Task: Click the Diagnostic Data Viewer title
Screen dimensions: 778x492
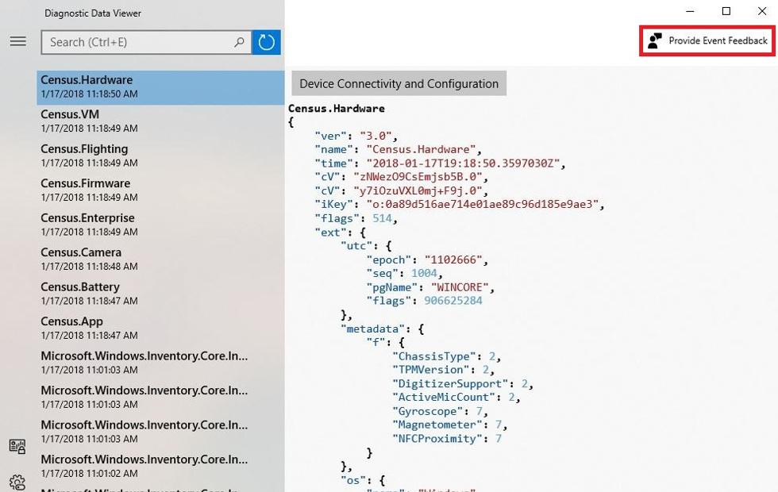Action: tap(93, 13)
